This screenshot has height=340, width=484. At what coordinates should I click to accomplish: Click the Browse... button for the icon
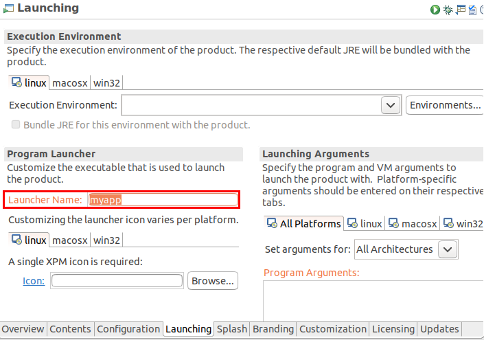[213, 281]
